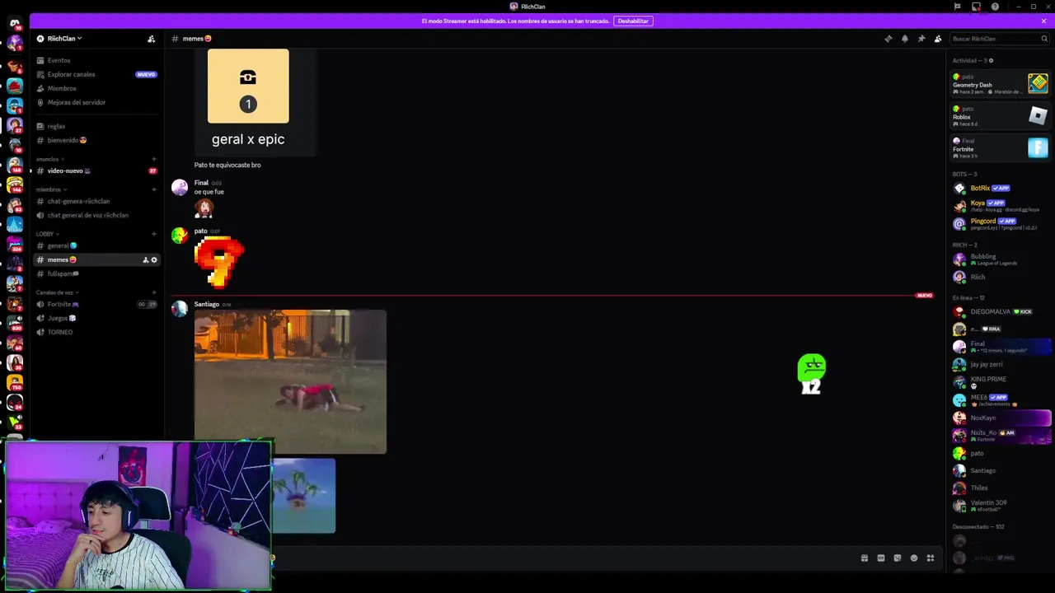Collapse the anuncios category

[49, 159]
